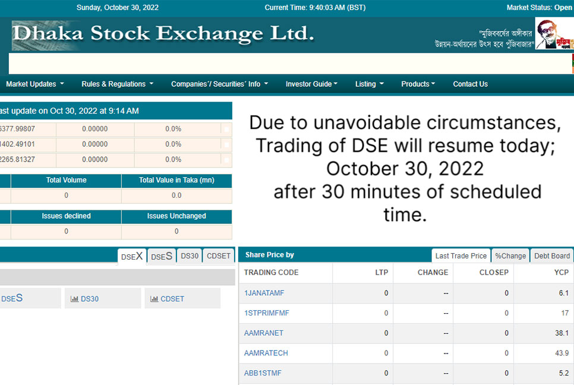Click the index value ending 377.99807
The image size is (574, 385).
pyautogui.click(x=18, y=129)
